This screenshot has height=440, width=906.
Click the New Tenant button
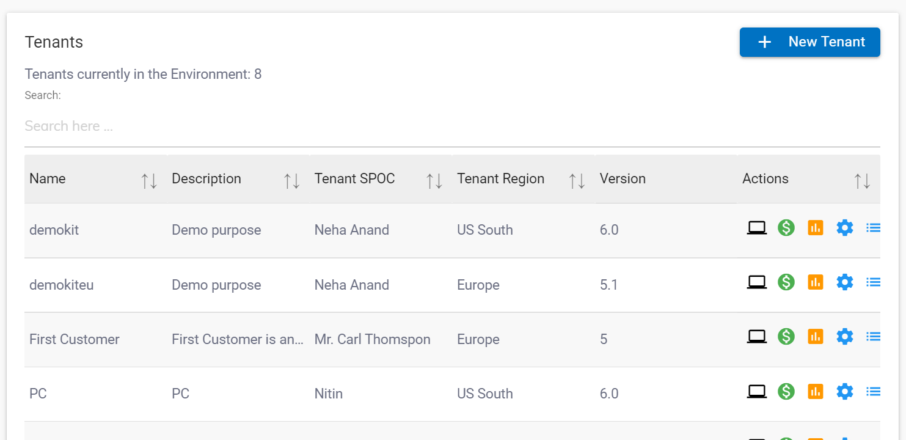[809, 42]
